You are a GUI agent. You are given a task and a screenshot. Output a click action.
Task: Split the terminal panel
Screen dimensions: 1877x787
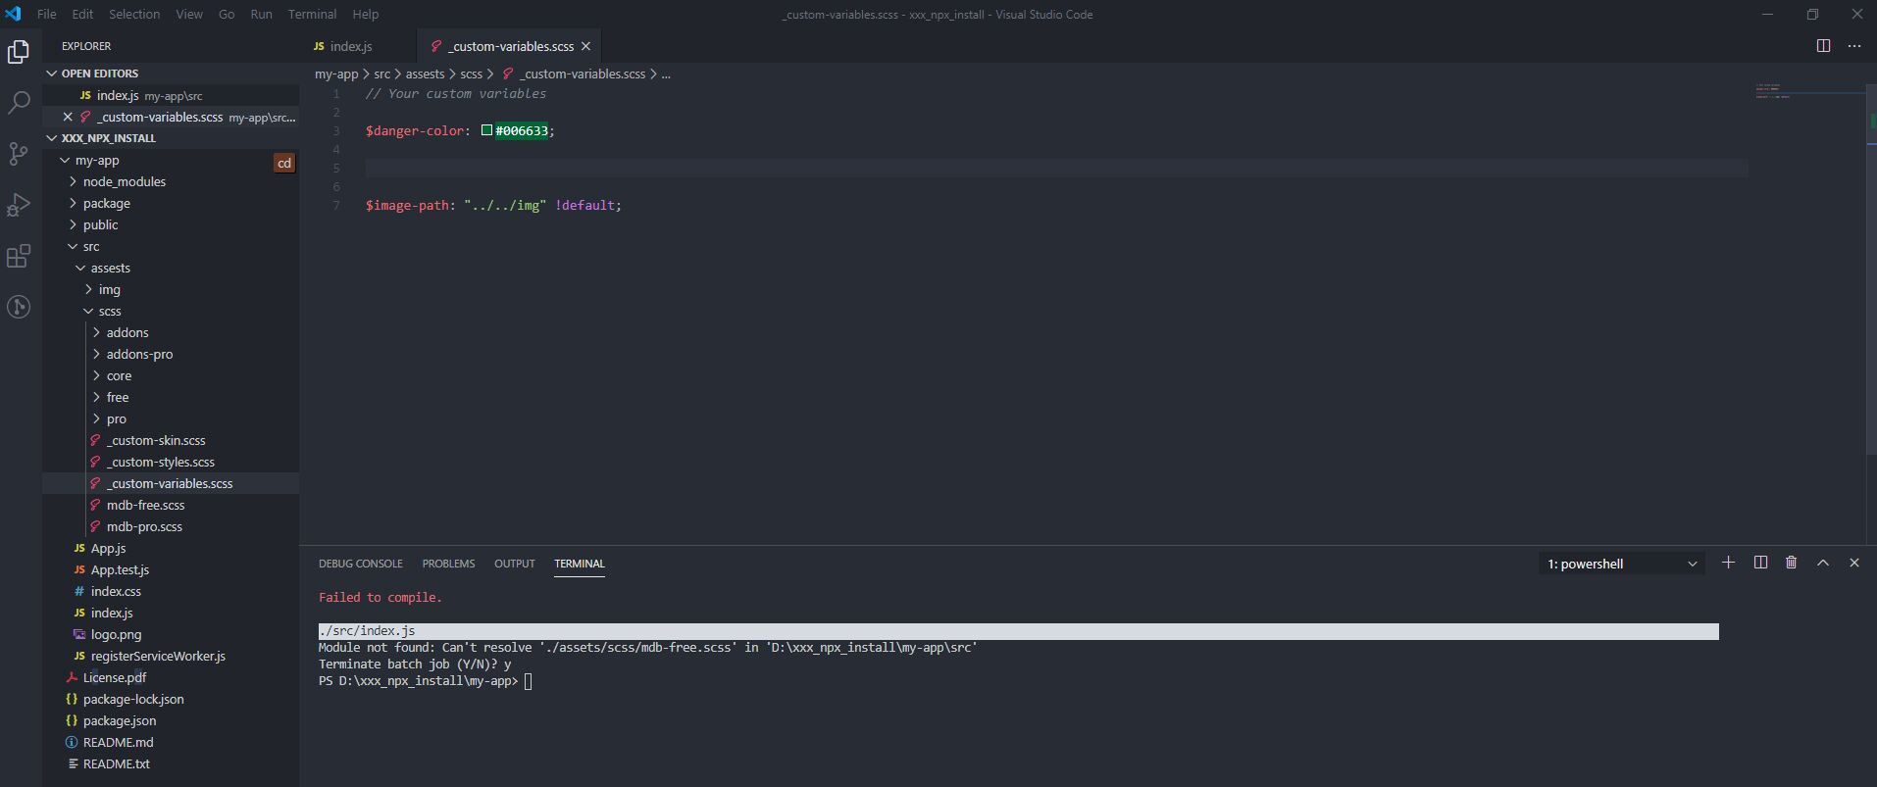[1760, 563]
